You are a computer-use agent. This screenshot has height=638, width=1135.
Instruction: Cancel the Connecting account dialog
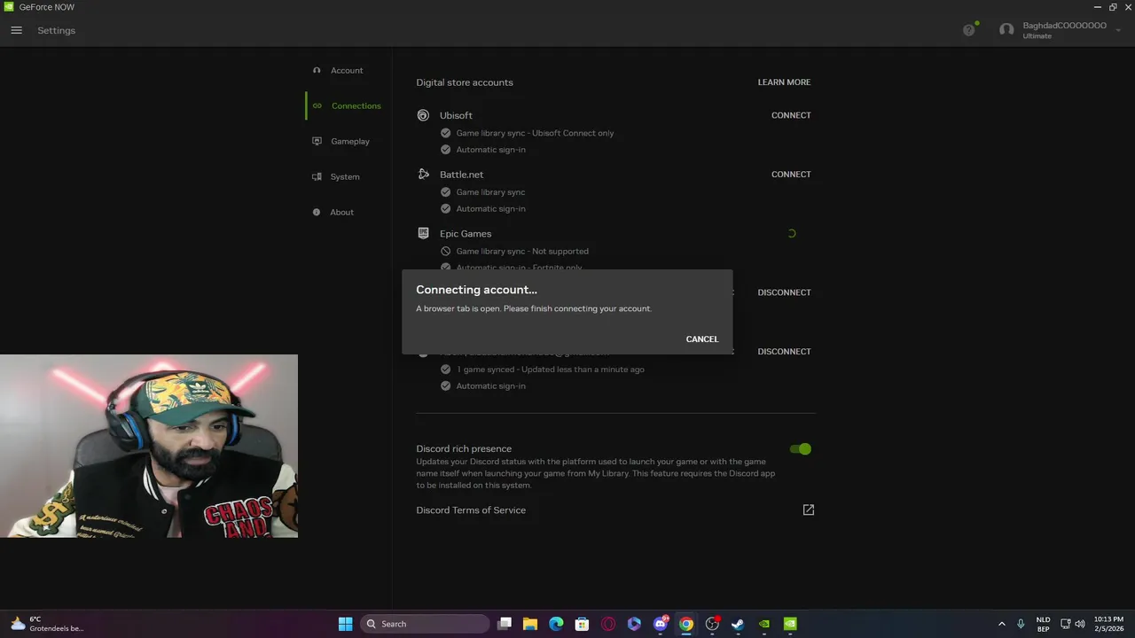pos(701,339)
